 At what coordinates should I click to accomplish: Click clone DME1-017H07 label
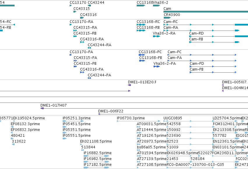[53, 105]
